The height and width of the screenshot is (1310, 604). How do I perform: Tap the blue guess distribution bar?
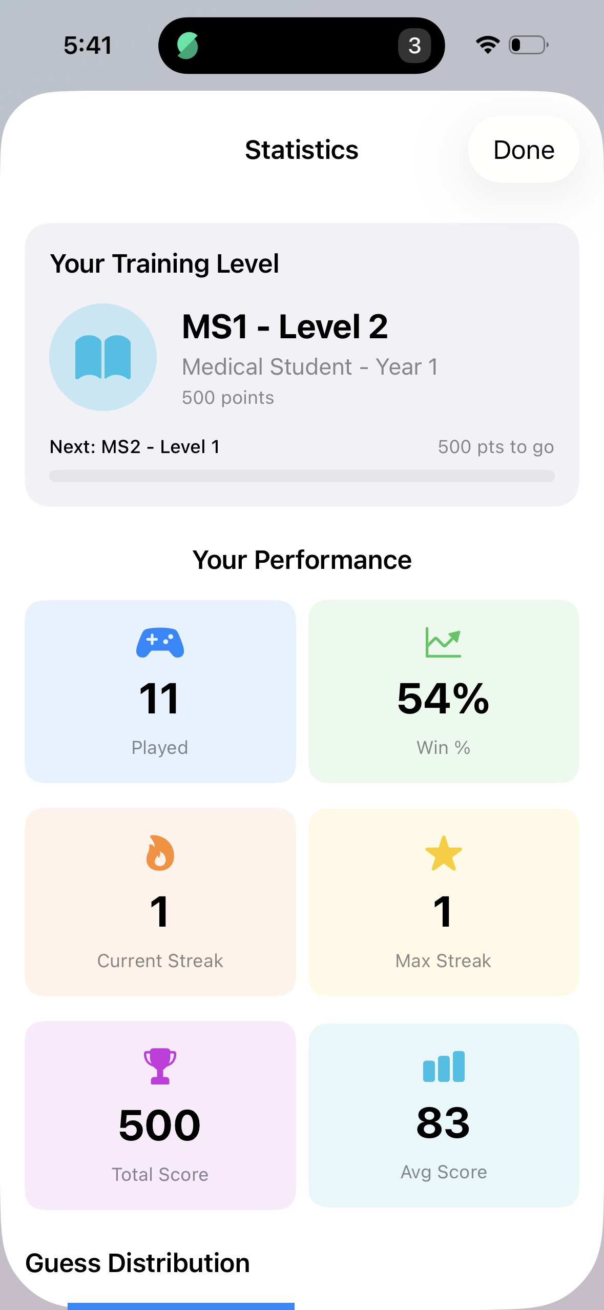[x=181, y=1305]
